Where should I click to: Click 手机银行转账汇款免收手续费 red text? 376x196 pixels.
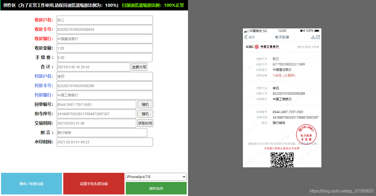(x=282, y=148)
